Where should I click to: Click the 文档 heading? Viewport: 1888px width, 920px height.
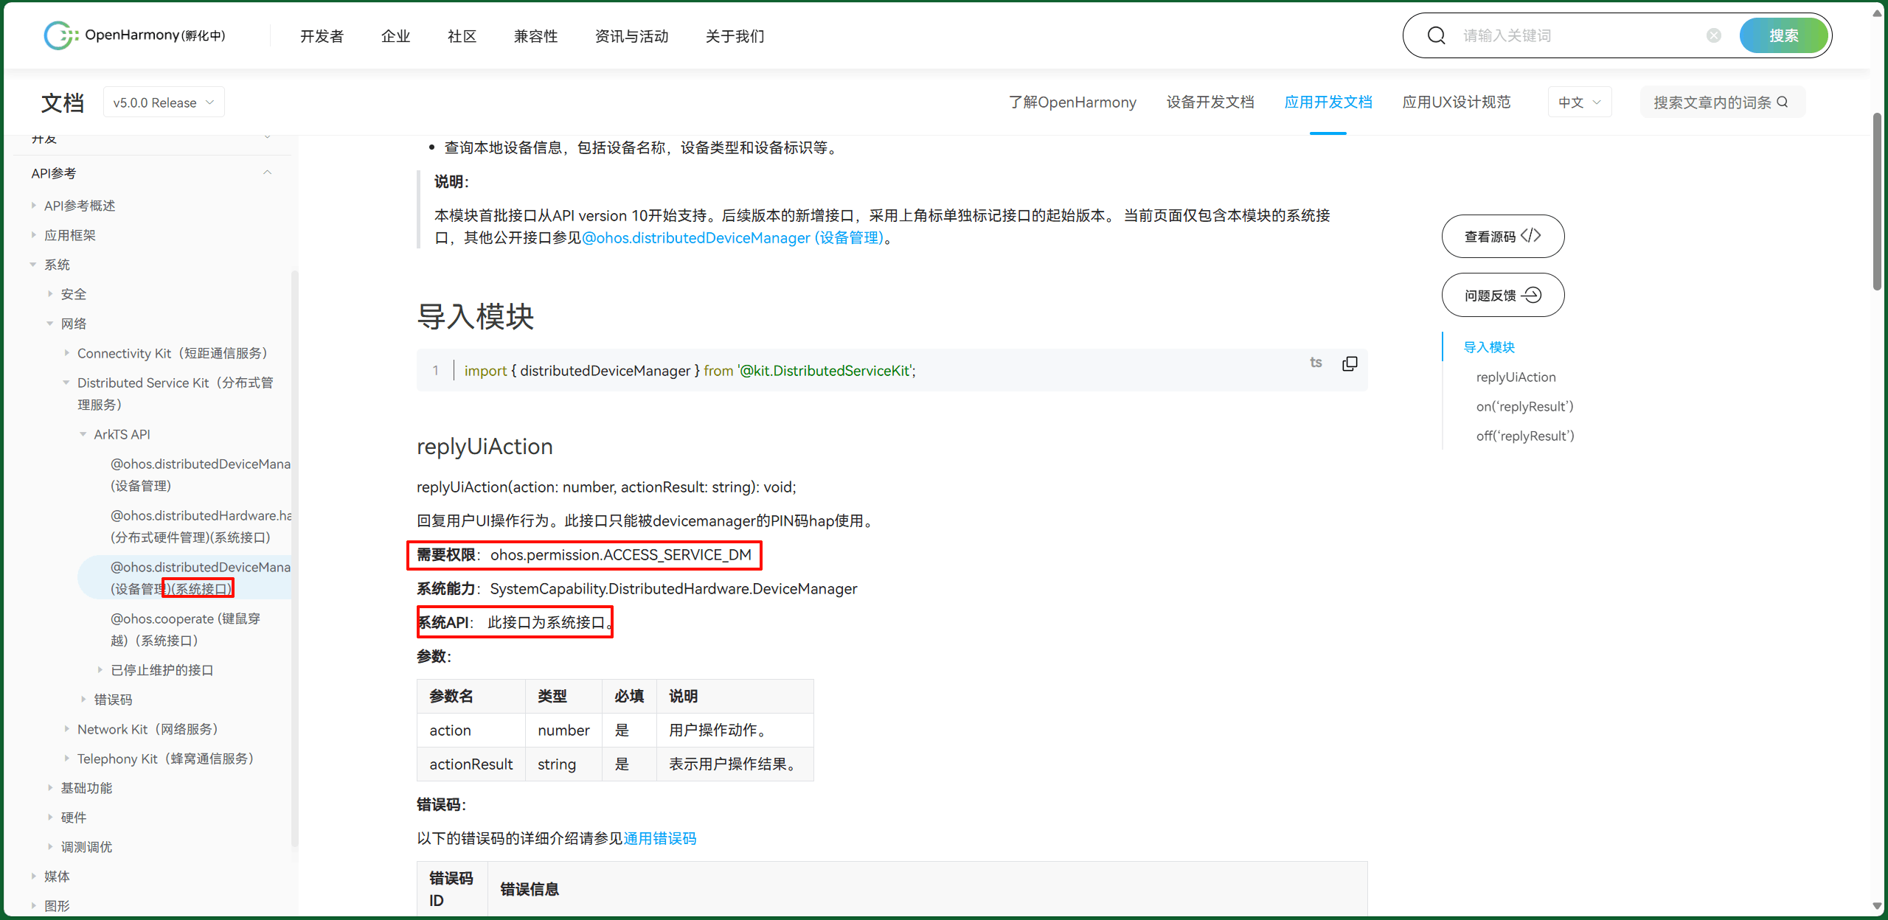click(62, 102)
